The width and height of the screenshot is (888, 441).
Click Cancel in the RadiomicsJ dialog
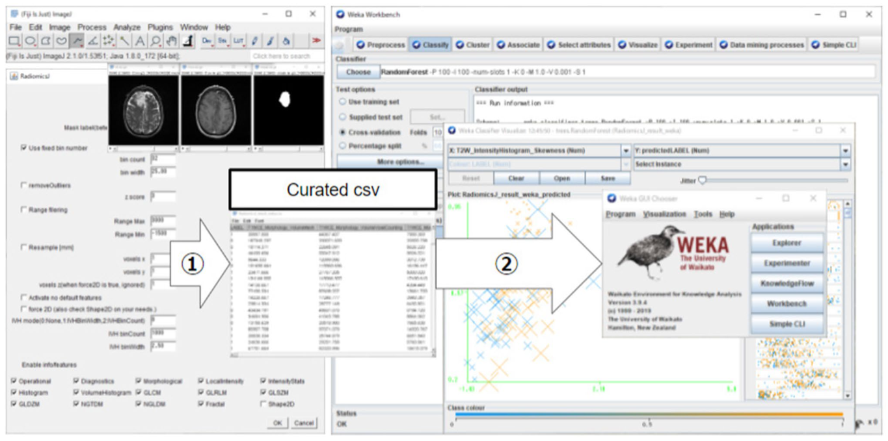tap(303, 423)
